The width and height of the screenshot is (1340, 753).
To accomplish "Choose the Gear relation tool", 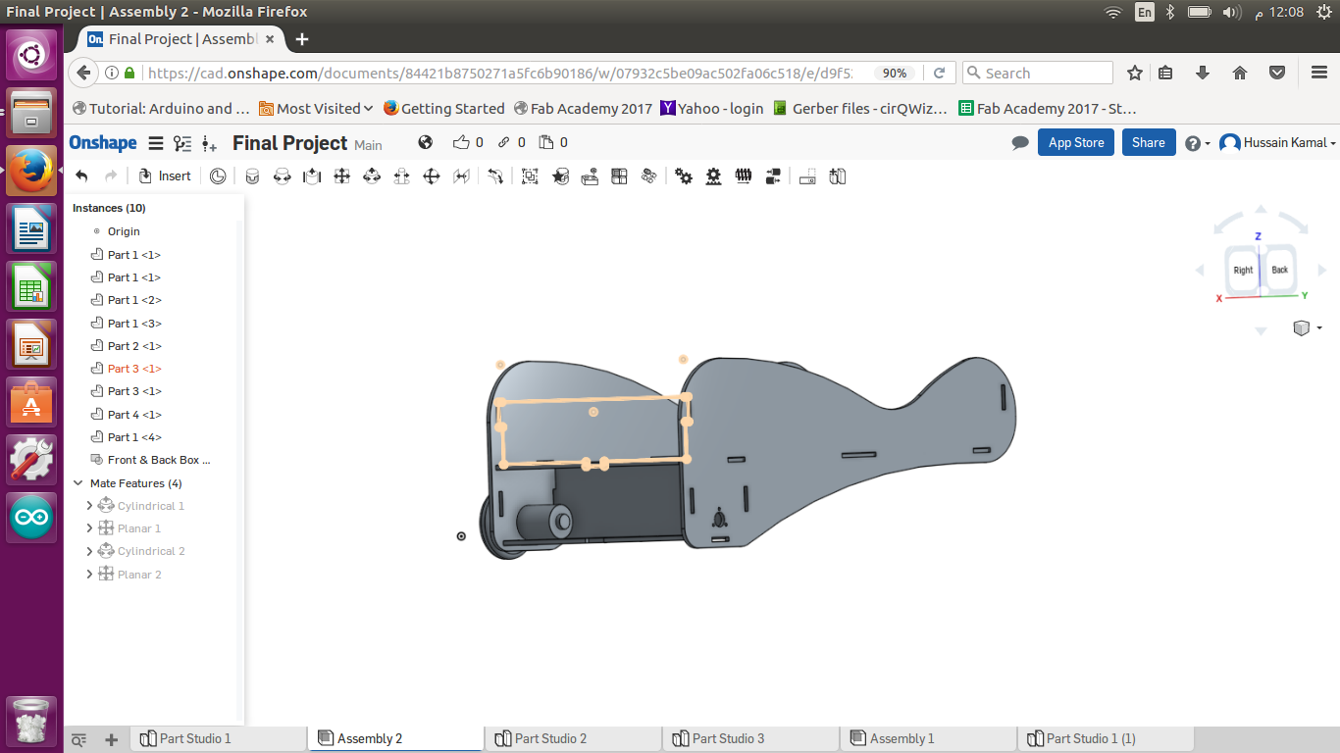I will click(x=684, y=176).
